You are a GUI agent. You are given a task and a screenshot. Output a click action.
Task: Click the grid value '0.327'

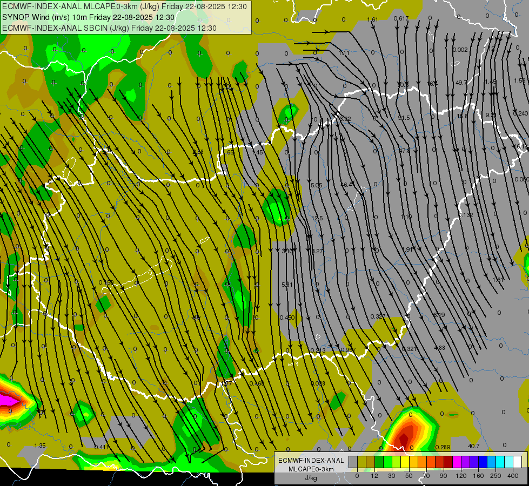point(378,316)
